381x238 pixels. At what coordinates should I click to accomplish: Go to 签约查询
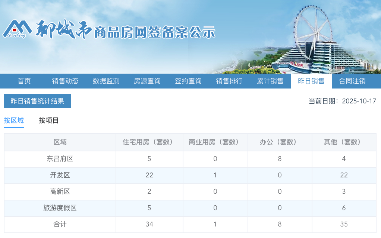click(188, 81)
